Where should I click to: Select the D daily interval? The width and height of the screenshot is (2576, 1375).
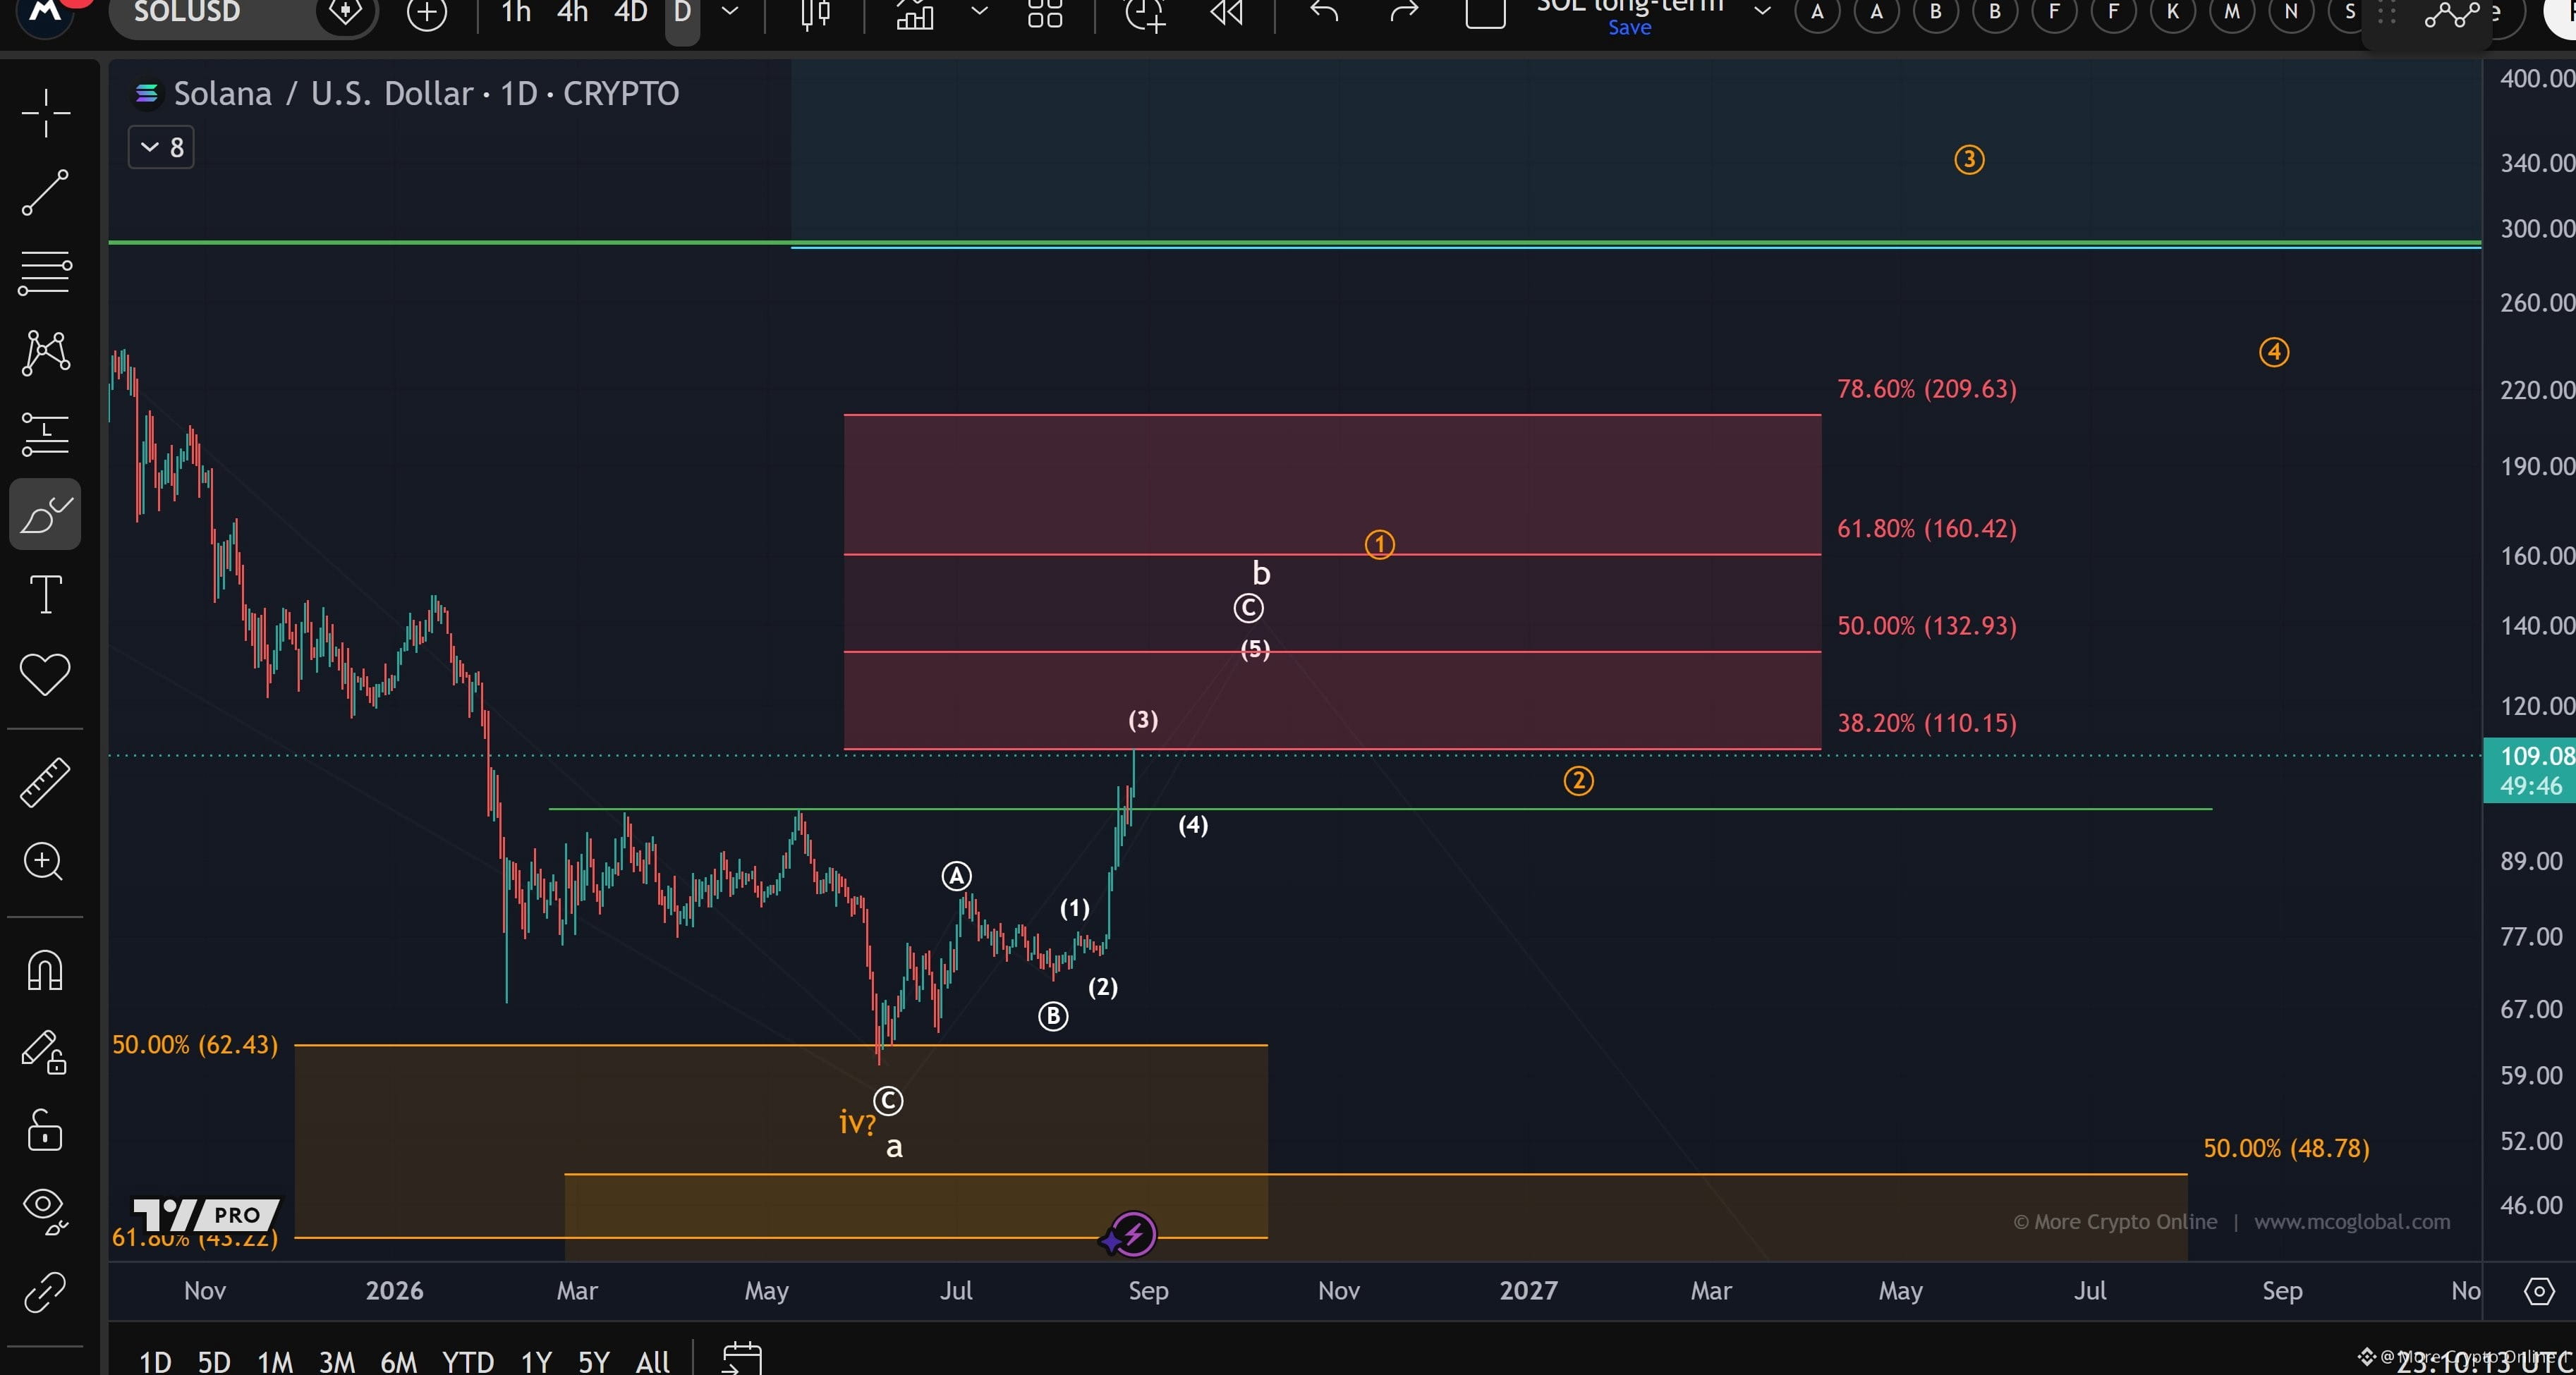coord(683,14)
